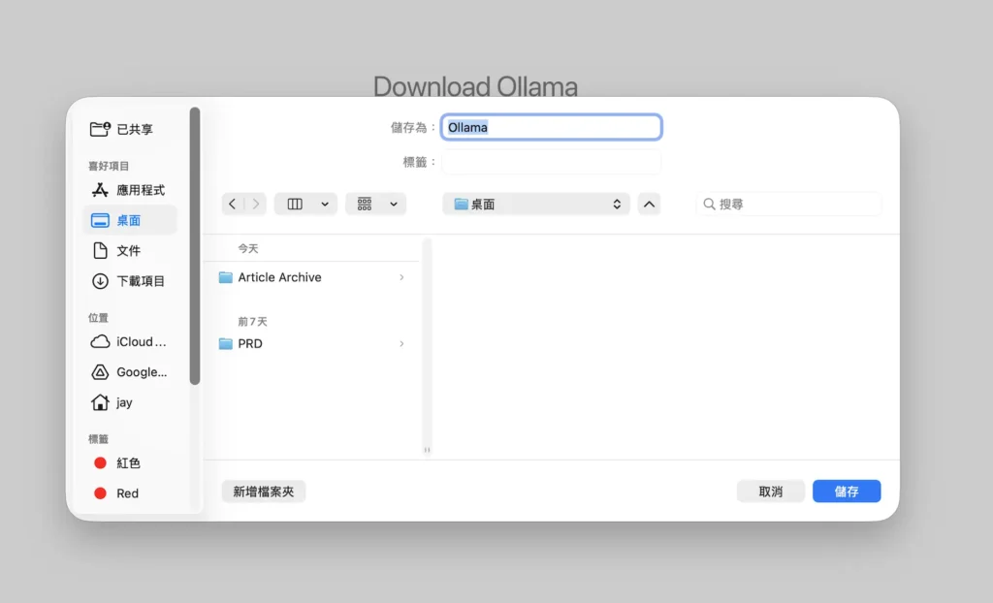993x603 pixels.
Task: Select 應用程式 in the sidebar
Action: (x=129, y=190)
